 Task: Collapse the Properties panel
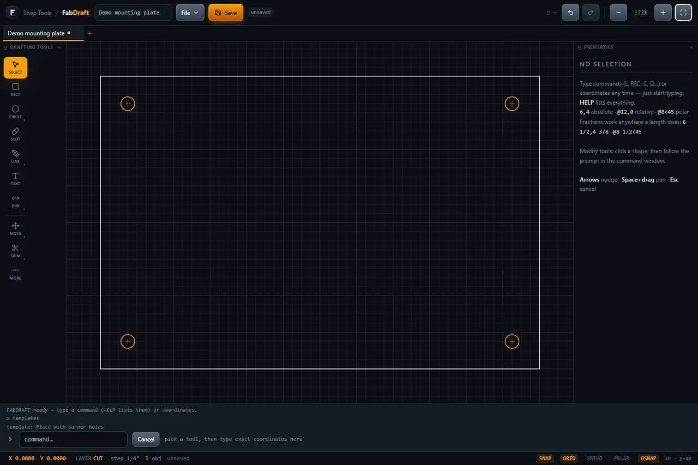point(691,47)
